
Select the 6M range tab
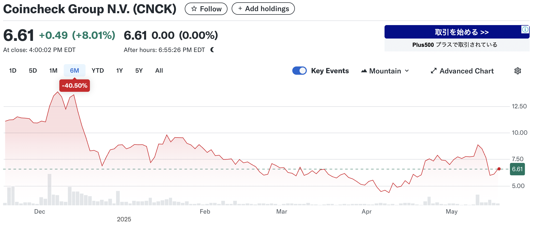pos(75,71)
